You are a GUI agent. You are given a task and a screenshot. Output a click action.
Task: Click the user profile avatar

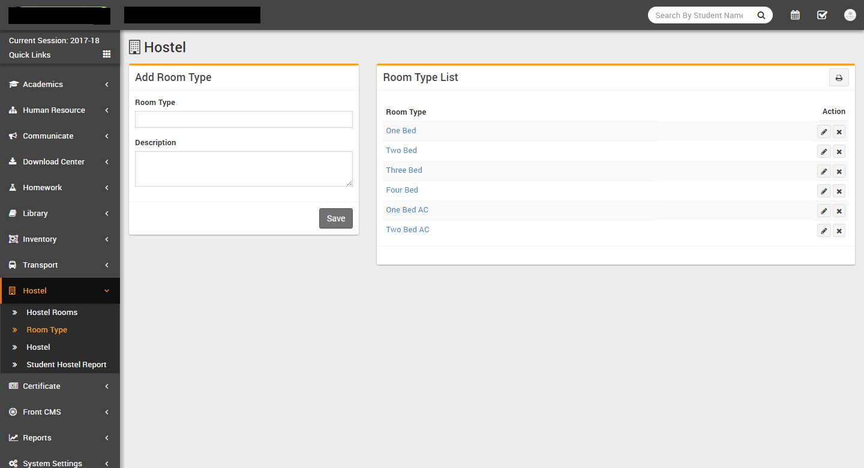pyautogui.click(x=850, y=15)
